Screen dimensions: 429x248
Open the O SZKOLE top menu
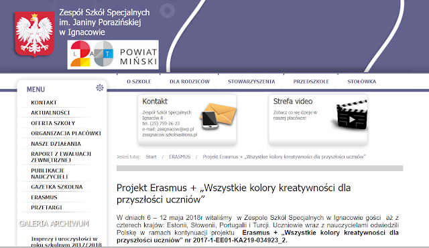tap(139, 82)
